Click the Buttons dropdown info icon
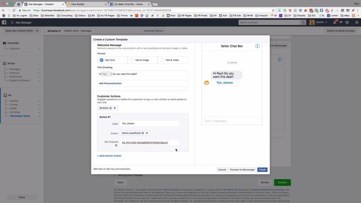Screen dimensions: 361x203 click(x=110, y=108)
